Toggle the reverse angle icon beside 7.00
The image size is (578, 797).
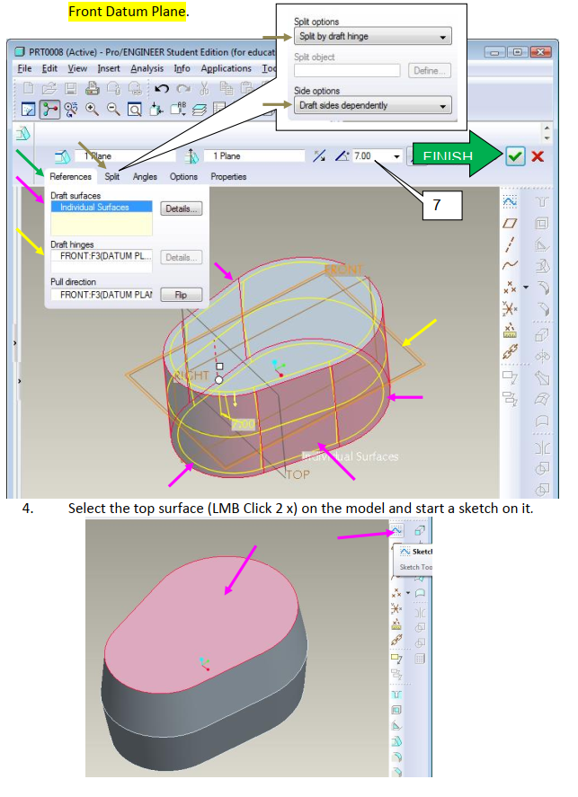pyautogui.click(x=319, y=156)
